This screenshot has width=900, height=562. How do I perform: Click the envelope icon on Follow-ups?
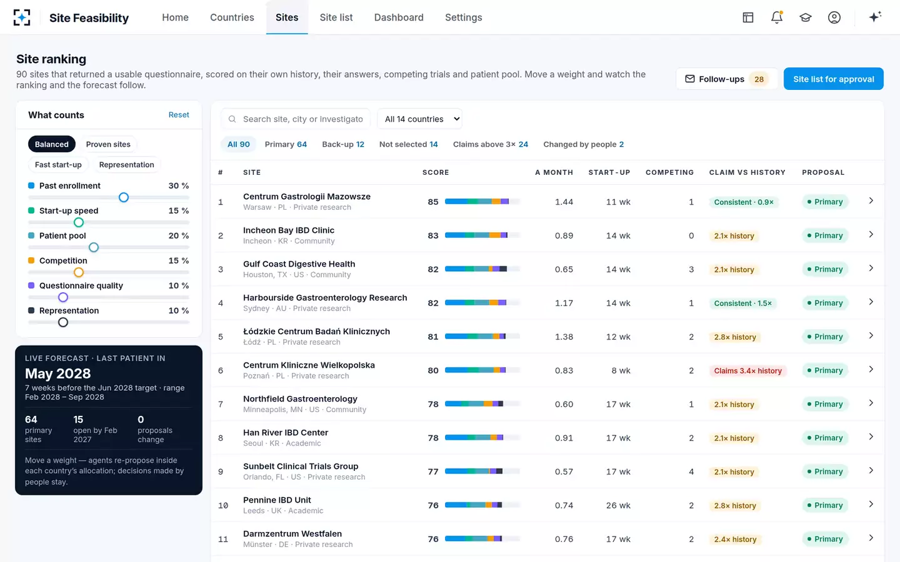[x=690, y=79]
